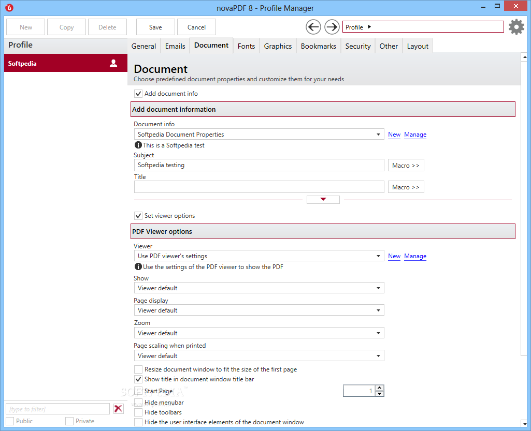Click the forward arrow navigation icon
This screenshot has width=531, height=431.
point(332,27)
